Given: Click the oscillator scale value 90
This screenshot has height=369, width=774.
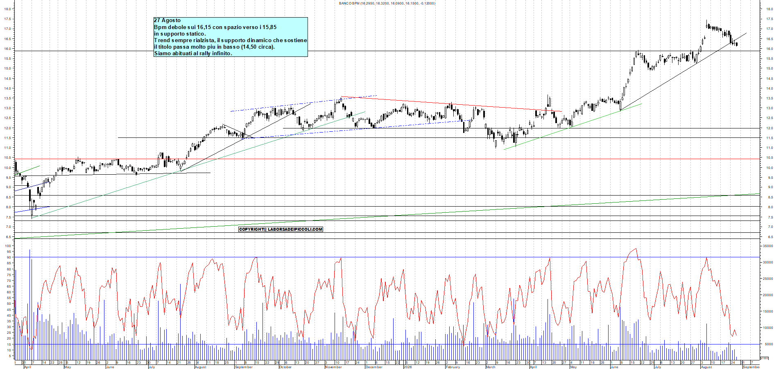Looking at the screenshot, I should point(9,257).
